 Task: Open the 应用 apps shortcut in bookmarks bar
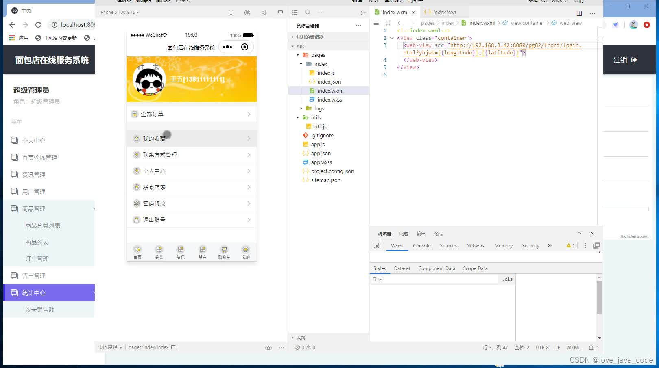(x=19, y=38)
